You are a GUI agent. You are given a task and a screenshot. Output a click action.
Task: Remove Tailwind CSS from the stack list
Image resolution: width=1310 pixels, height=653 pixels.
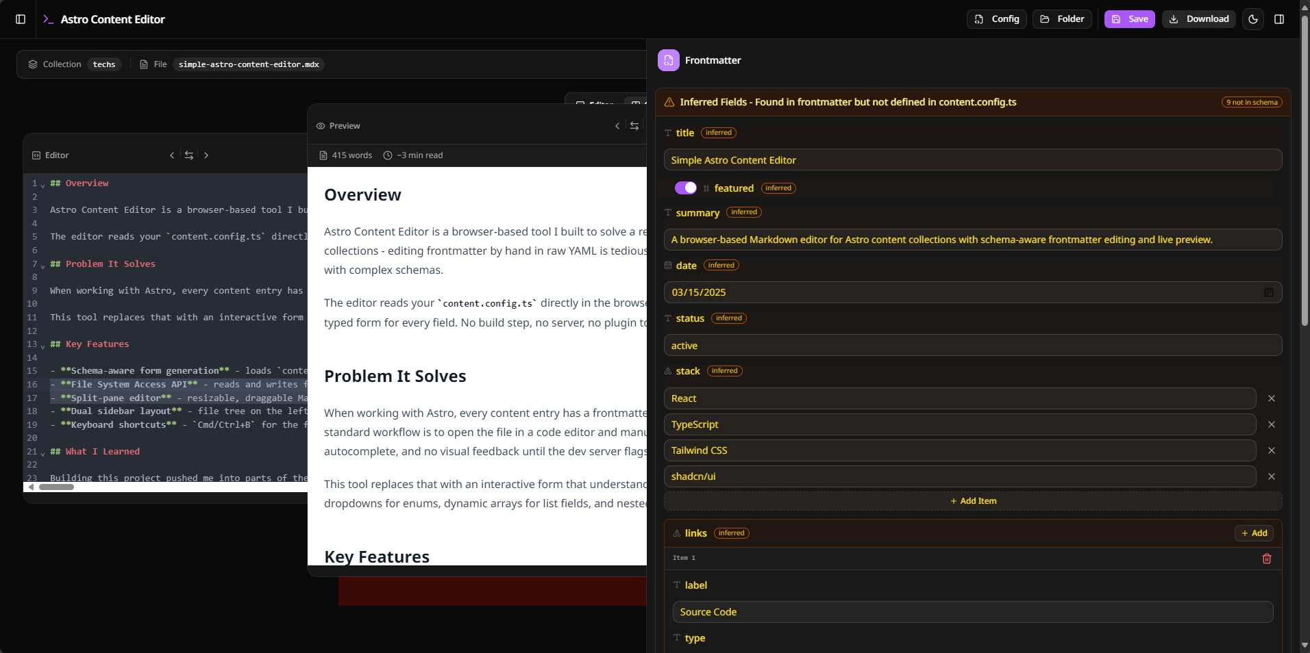pyautogui.click(x=1272, y=450)
